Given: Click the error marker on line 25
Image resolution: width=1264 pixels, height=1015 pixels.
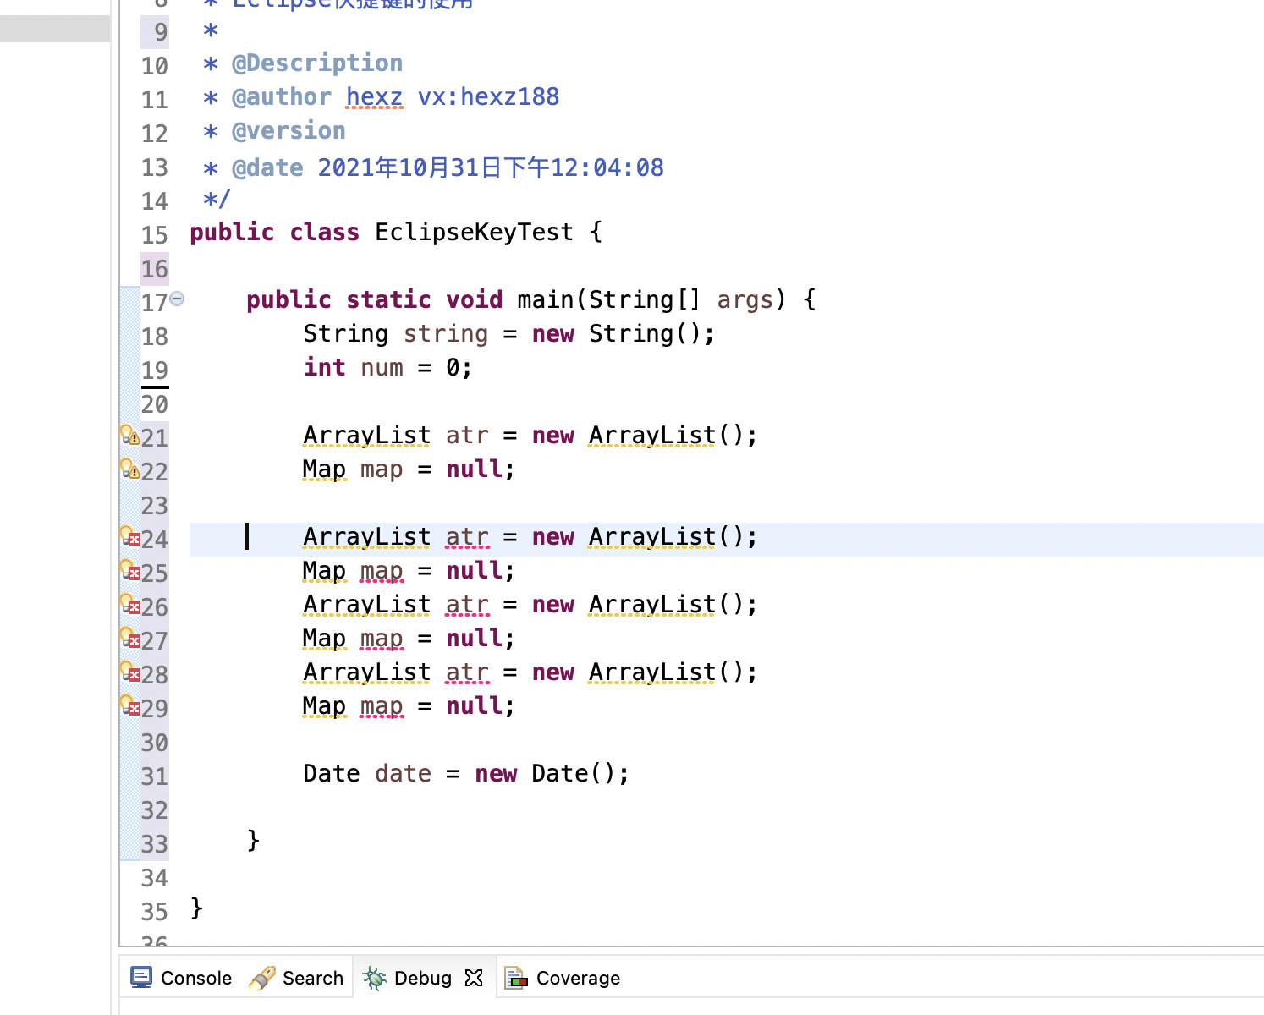Looking at the screenshot, I should tap(129, 571).
